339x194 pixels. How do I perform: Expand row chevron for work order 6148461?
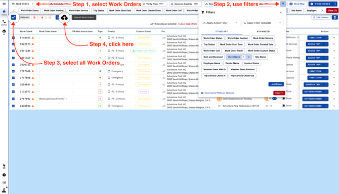(334, 38)
